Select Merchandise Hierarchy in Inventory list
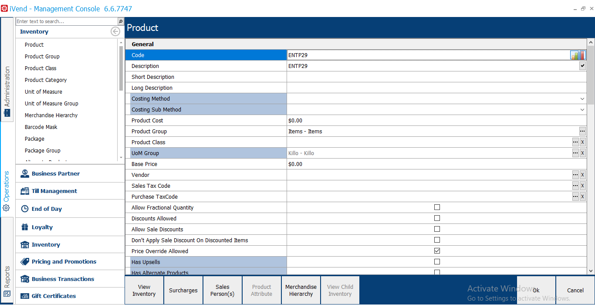 coord(51,115)
